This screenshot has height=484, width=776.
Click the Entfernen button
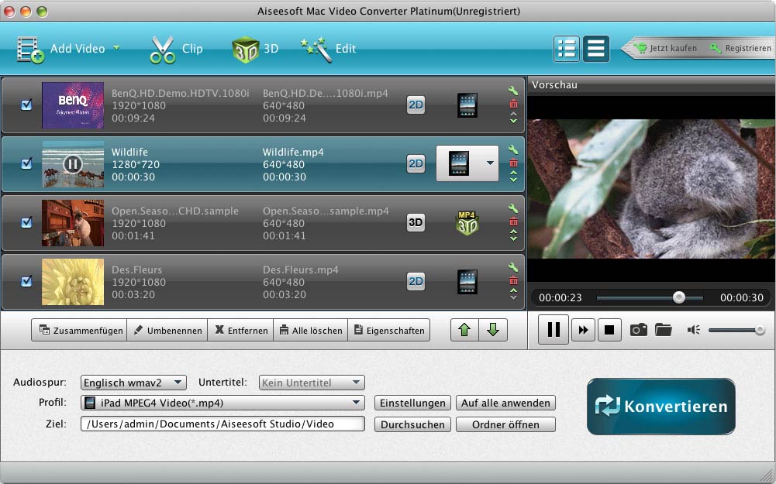pyautogui.click(x=240, y=330)
